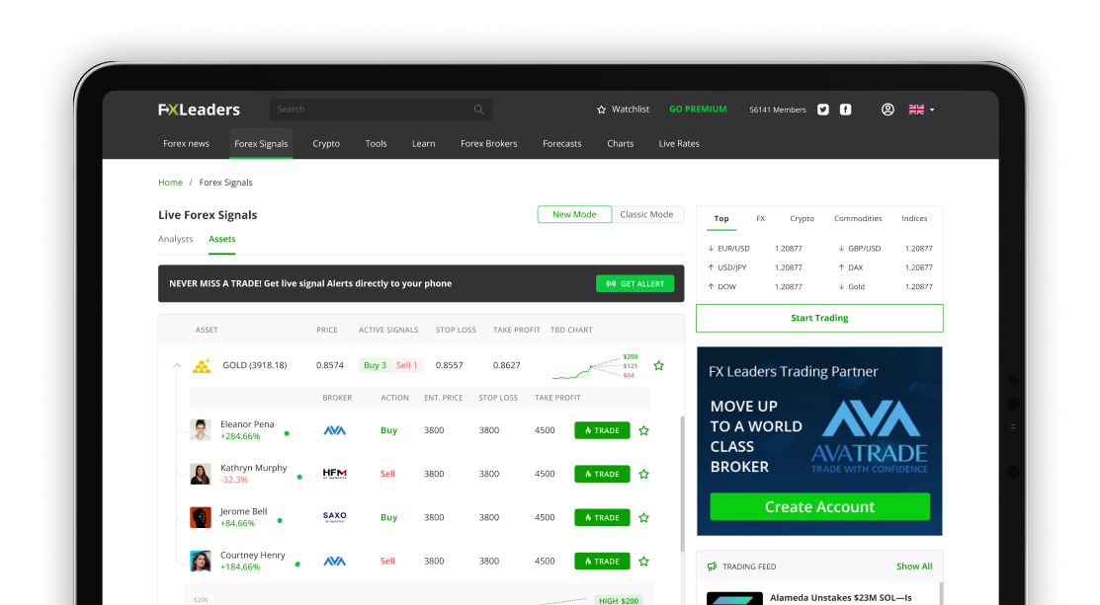Click TRADE button for Kathryn Murphy
Screen dimensions: 1100x605
(602, 474)
